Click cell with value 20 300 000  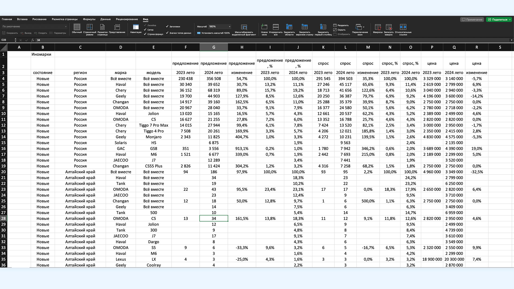pyautogui.click(x=454, y=259)
